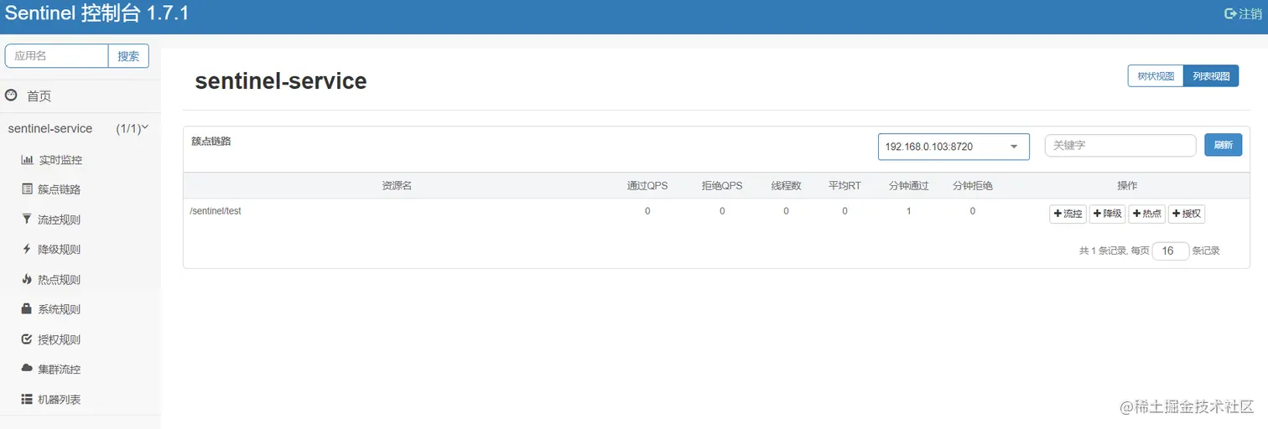Open 授权规则 menu item
The width and height of the screenshot is (1268, 429).
click(59, 339)
